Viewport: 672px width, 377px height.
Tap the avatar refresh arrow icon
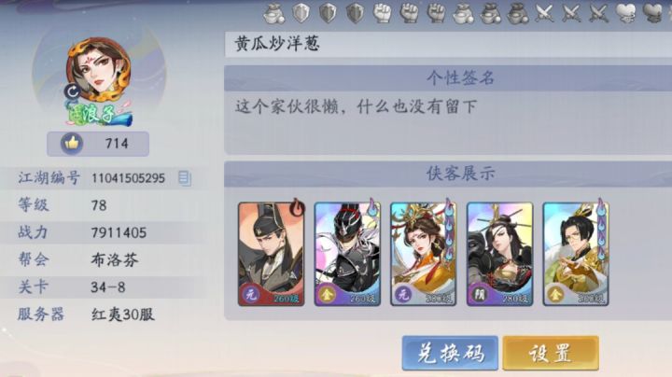(x=73, y=91)
